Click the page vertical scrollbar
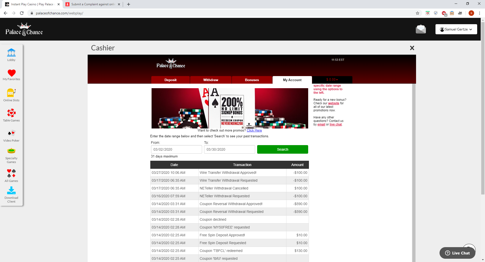The height and width of the screenshot is (262, 485). point(483,108)
